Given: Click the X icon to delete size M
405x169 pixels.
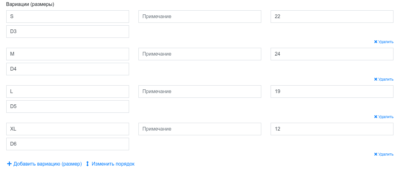Looking at the screenshot, I should 376,79.
